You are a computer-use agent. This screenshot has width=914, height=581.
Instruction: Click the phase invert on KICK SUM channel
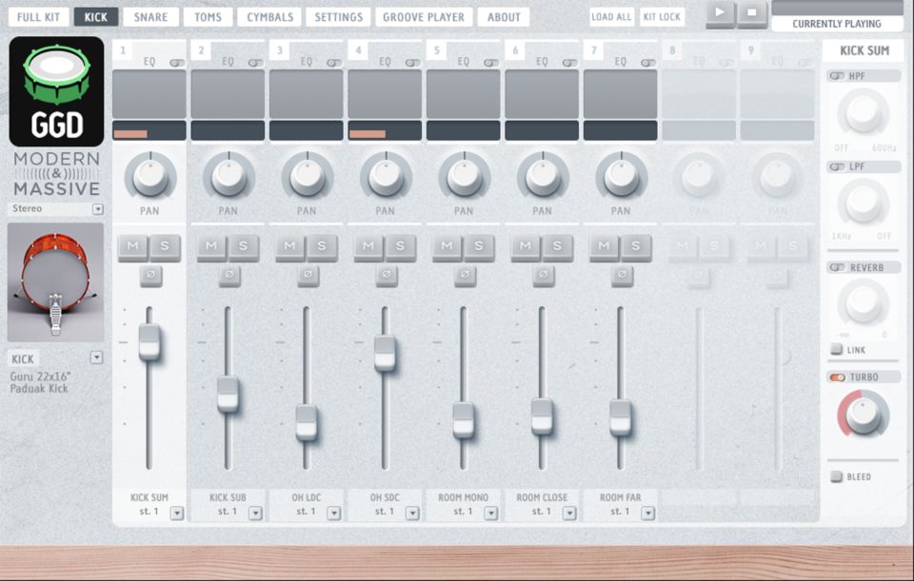pos(149,274)
